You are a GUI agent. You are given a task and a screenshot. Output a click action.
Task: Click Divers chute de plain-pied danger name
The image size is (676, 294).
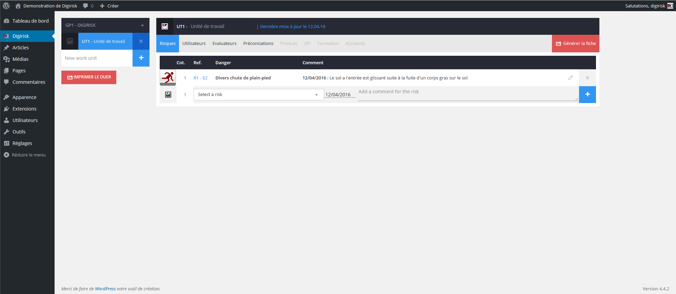point(243,78)
